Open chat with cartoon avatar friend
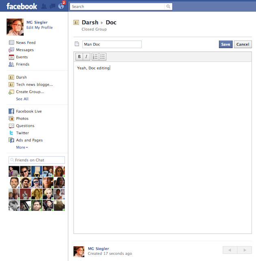 click(x=14, y=183)
